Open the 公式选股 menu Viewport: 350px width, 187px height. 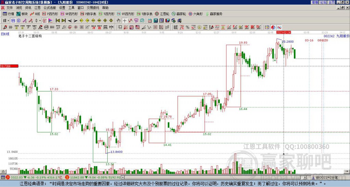pos(50,8)
